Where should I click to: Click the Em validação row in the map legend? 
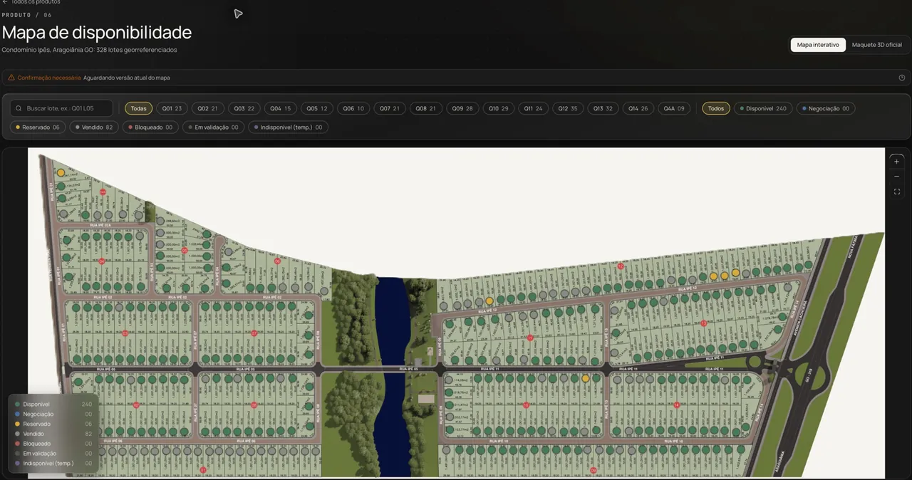tap(53, 453)
